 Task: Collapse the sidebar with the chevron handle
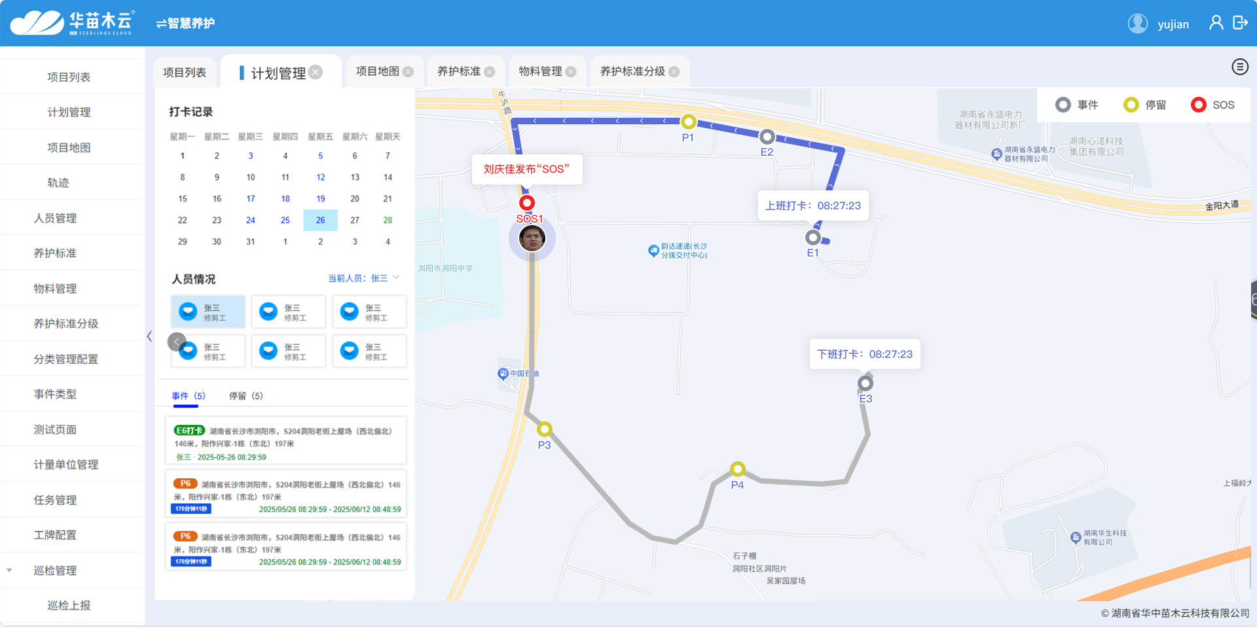point(149,336)
